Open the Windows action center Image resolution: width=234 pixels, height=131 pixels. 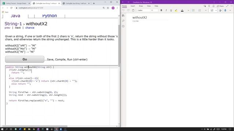(230, 129)
